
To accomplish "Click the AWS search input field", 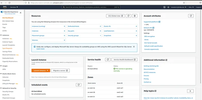I will tap(91, 7).
